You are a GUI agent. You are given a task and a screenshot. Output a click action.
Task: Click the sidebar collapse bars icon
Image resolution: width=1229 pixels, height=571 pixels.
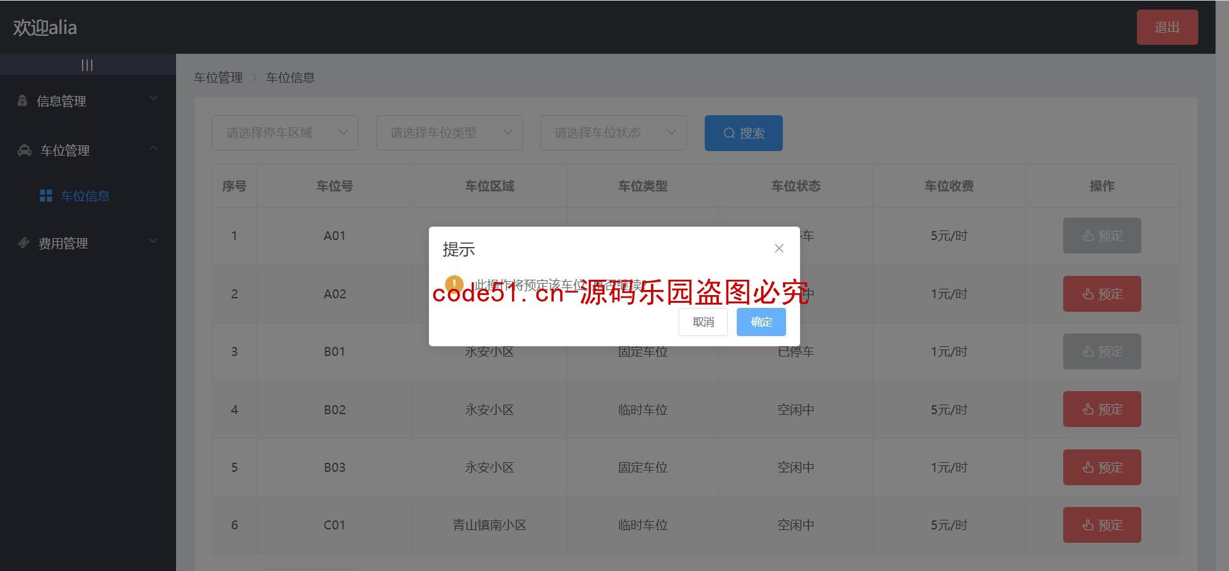click(x=87, y=65)
